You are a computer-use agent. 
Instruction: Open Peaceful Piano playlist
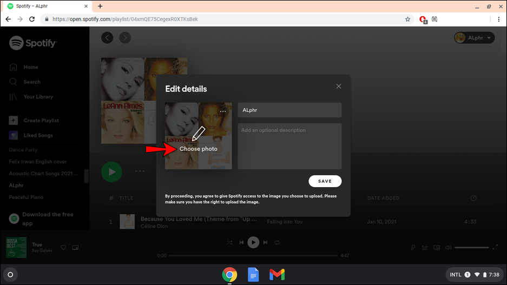[26, 197]
